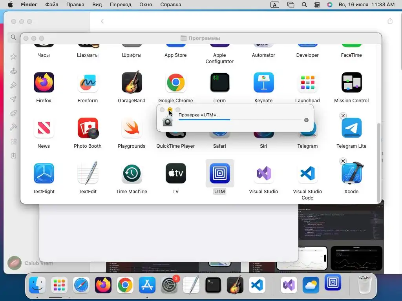Switch keyboard input source in menu bar
This screenshot has height=301, width=402.
click(274, 5)
